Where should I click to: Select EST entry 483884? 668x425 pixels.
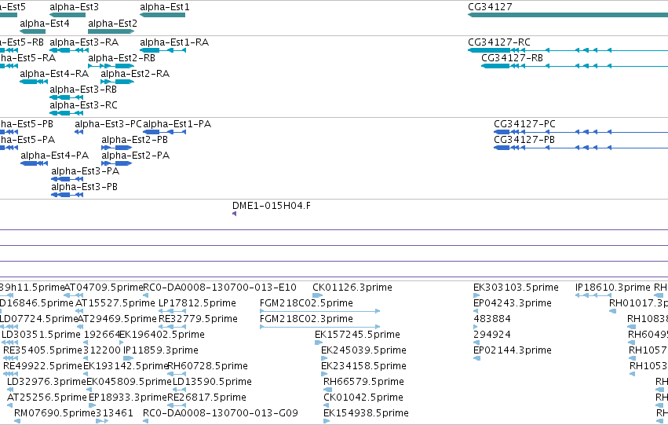coord(492,319)
